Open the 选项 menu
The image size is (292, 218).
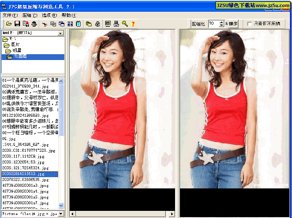pos(49,15)
